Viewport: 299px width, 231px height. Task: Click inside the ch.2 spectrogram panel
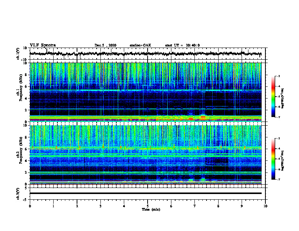pos(145,155)
